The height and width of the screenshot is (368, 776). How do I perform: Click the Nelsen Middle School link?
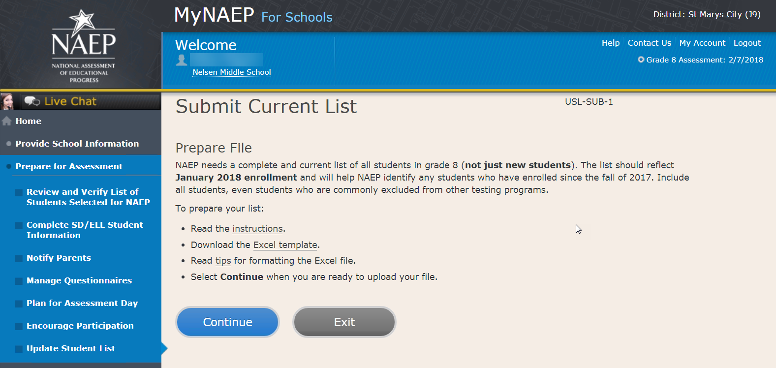pyautogui.click(x=232, y=72)
